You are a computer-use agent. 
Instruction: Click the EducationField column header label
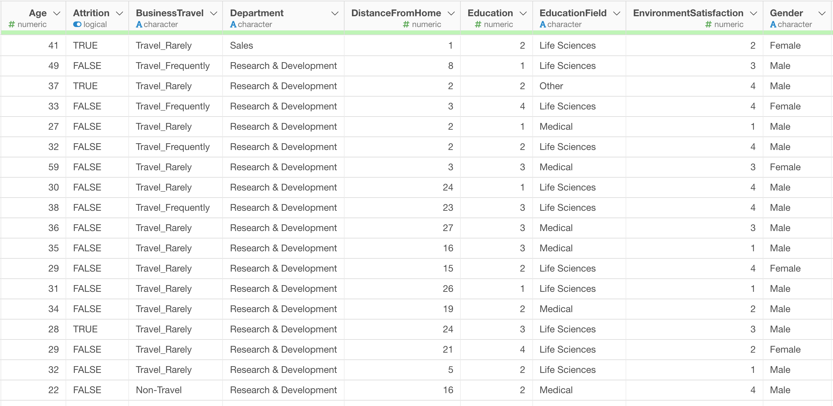[573, 13]
